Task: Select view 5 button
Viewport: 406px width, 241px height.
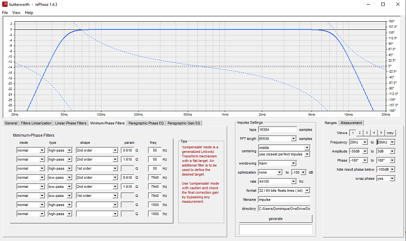Action: [x=381, y=133]
